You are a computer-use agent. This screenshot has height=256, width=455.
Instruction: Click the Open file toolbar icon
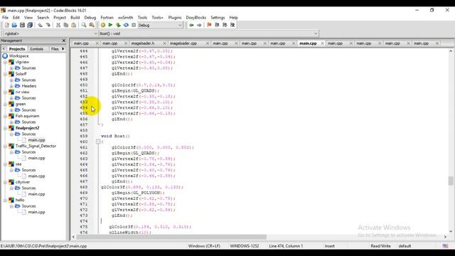pyautogui.click(x=14, y=26)
